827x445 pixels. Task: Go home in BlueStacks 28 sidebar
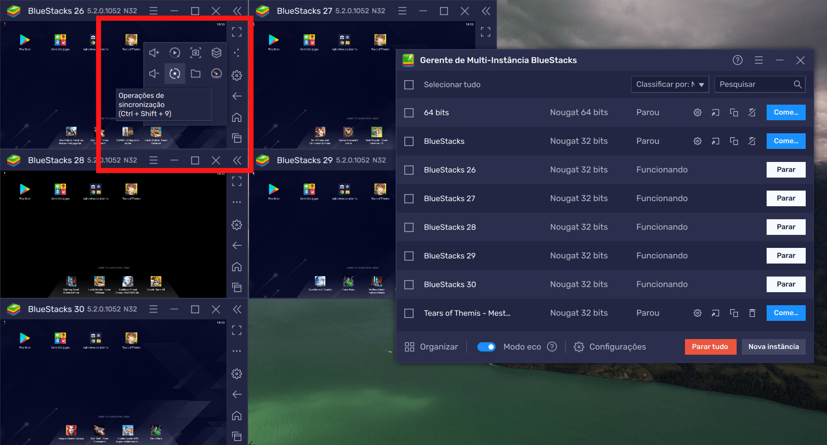coord(237,267)
